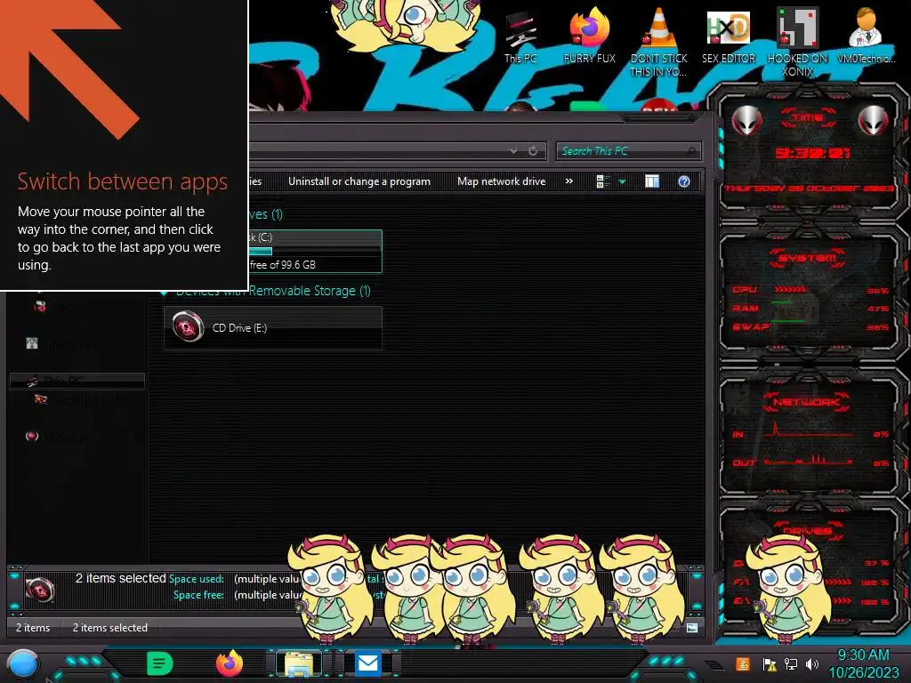911x683 pixels.
Task: Click 'Switch between apps' tutorial heading
Action: [x=122, y=181]
